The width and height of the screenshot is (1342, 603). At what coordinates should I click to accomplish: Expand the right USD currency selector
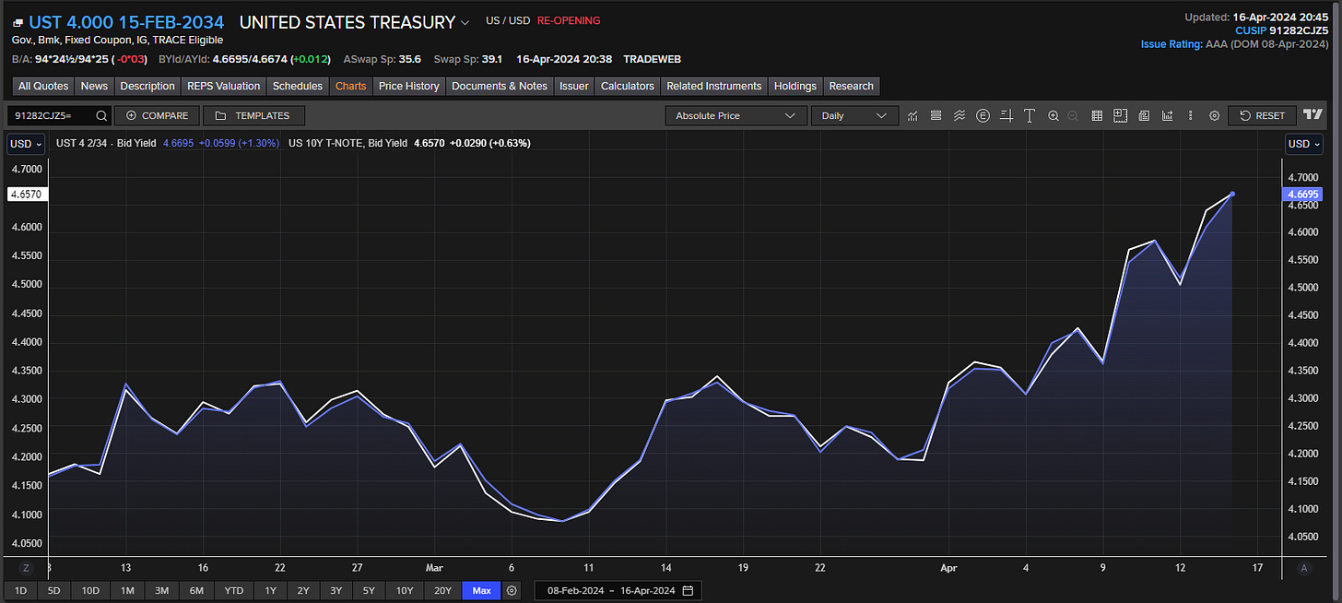(x=1303, y=144)
